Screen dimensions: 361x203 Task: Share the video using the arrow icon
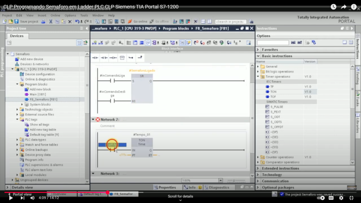[343, 7]
